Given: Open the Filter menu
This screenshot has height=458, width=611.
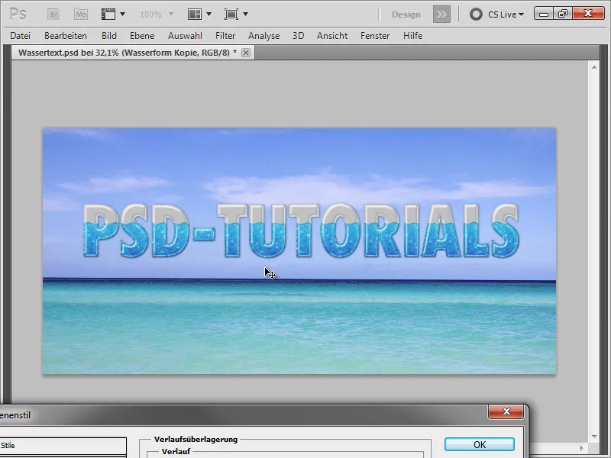Looking at the screenshot, I should pos(225,36).
